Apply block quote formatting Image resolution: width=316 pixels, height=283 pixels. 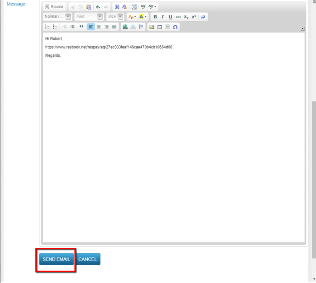[81, 27]
